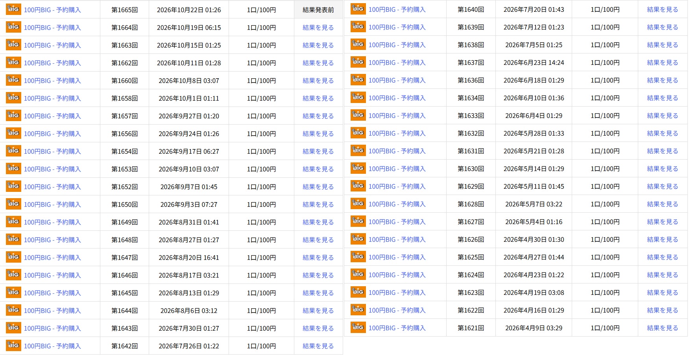Click the BIG icon in the 第1628回 row

[358, 204]
